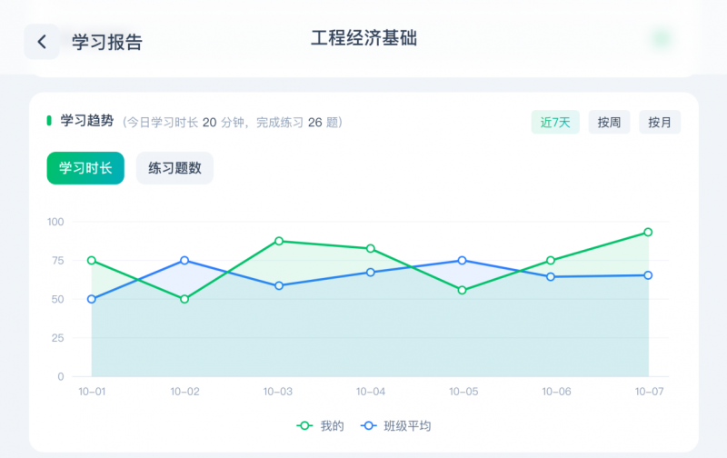Select the 按周 time range
The width and height of the screenshot is (727, 458).
pos(609,123)
